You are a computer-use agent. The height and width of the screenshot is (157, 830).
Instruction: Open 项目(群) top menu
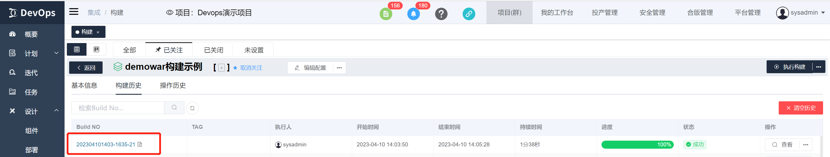[x=510, y=13]
